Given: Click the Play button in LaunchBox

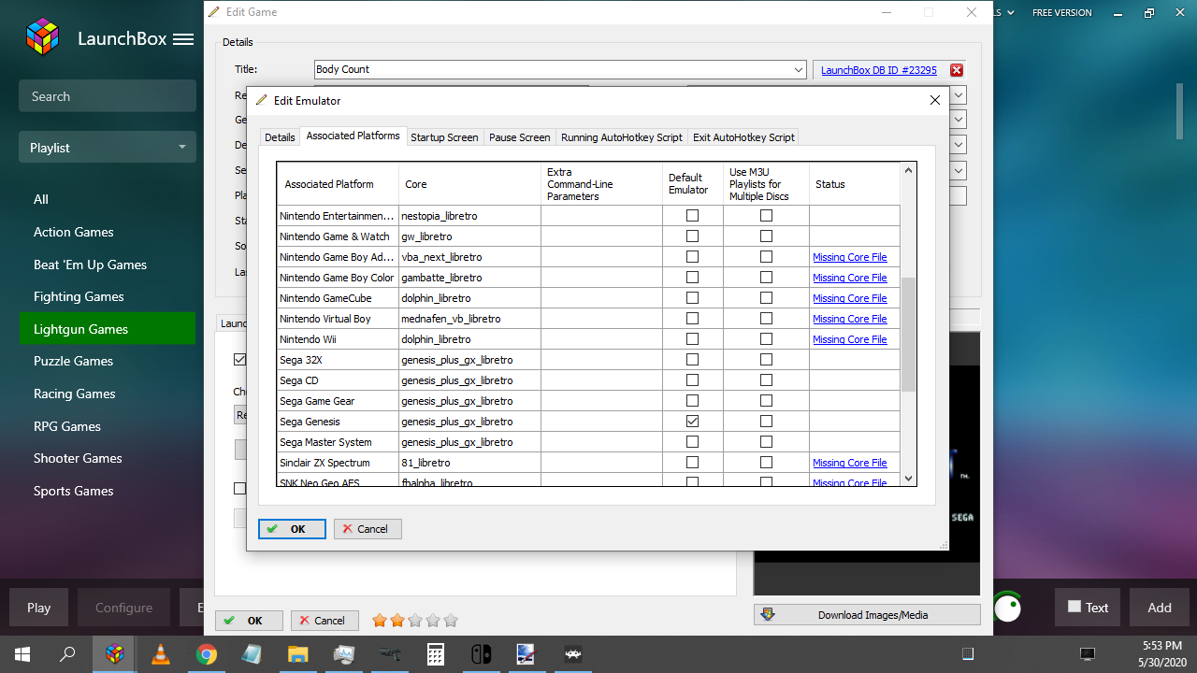Looking at the screenshot, I should [x=38, y=608].
